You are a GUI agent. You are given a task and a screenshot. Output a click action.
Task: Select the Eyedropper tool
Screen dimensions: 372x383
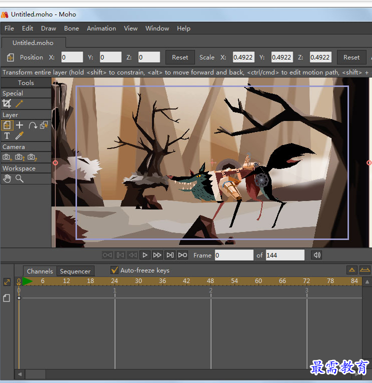(x=19, y=136)
